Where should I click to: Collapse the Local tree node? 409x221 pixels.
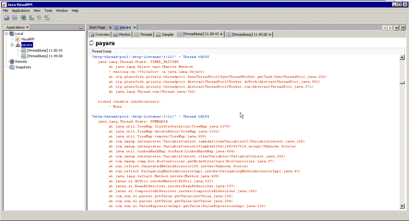pos(6,34)
